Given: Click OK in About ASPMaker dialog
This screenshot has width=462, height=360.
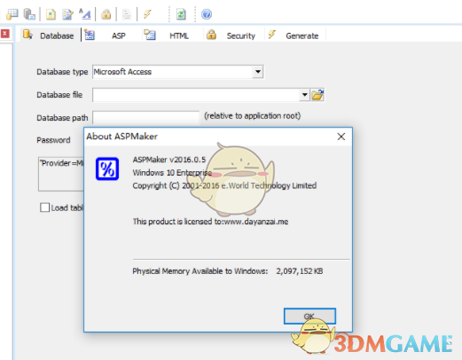Looking at the screenshot, I should point(309,316).
